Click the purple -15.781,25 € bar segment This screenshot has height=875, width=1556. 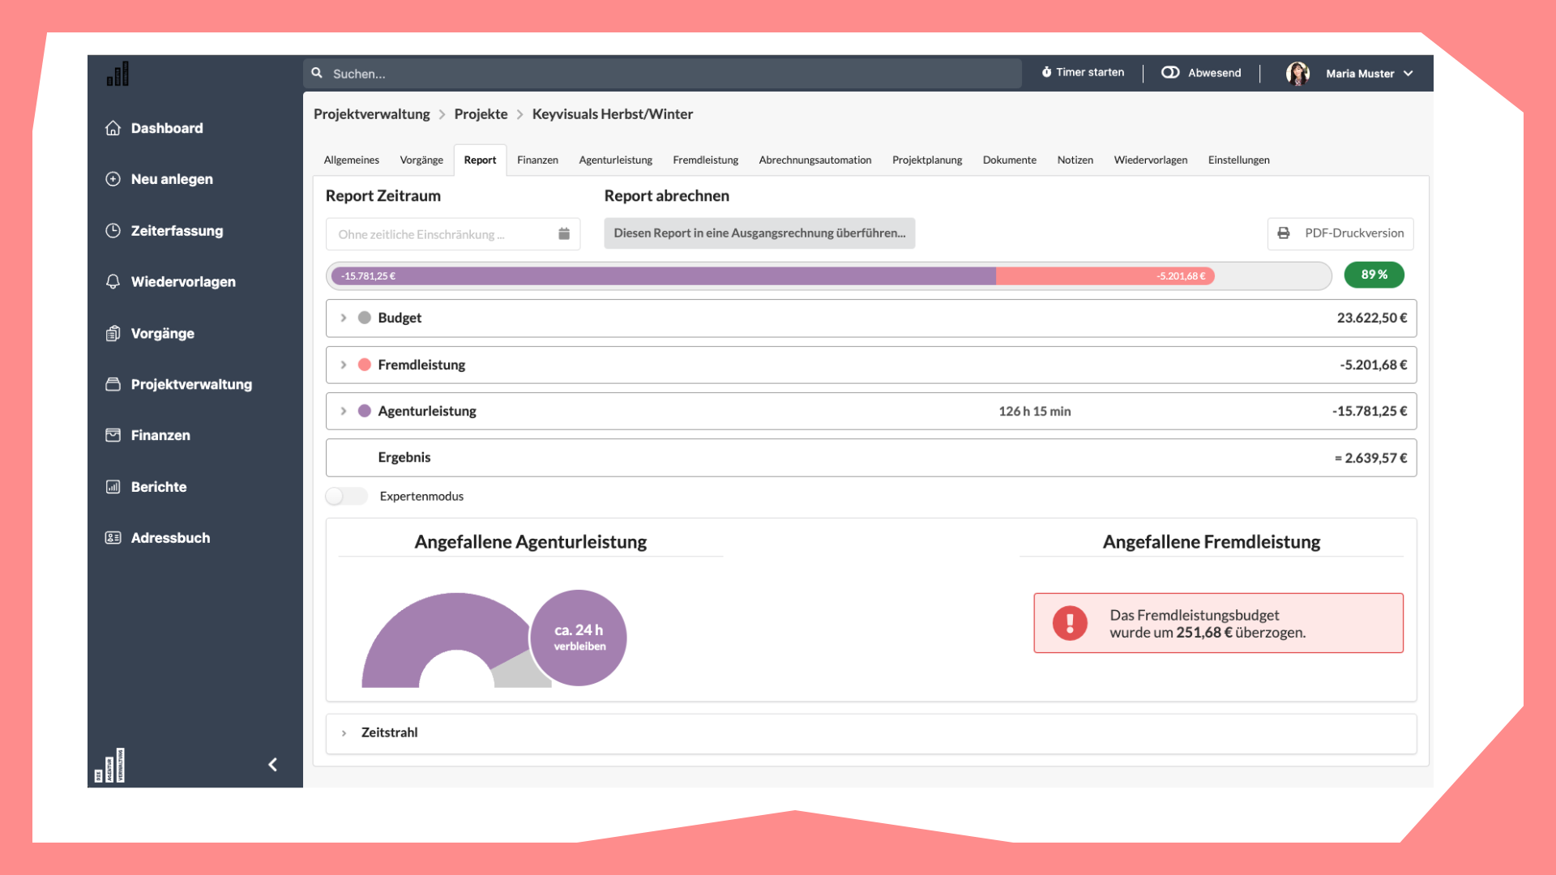(x=663, y=276)
